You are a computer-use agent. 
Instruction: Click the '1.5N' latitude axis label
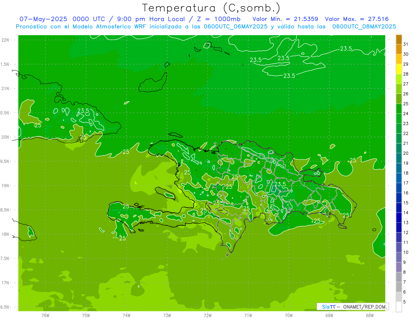click(5, 64)
